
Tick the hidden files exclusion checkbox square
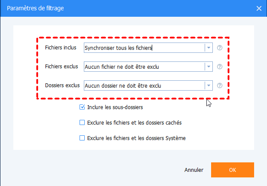click(83, 122)
